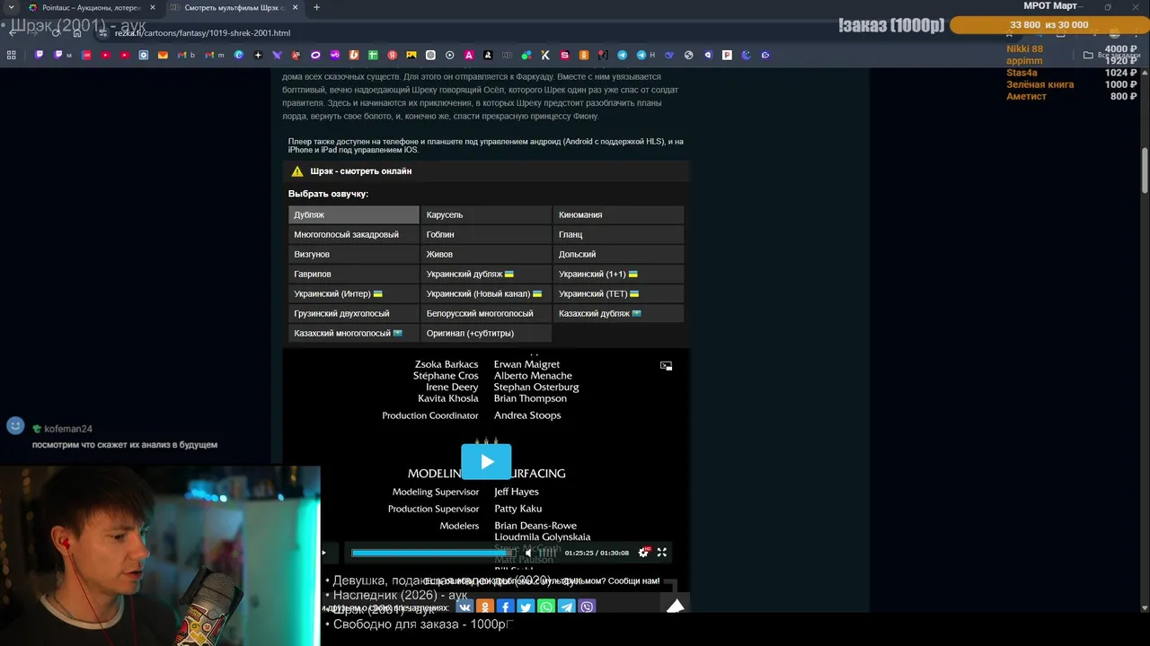Share the page via Telegram icon
Image resolution: width=1150 pixels, height=646 pixels.
tap(566, 607)
